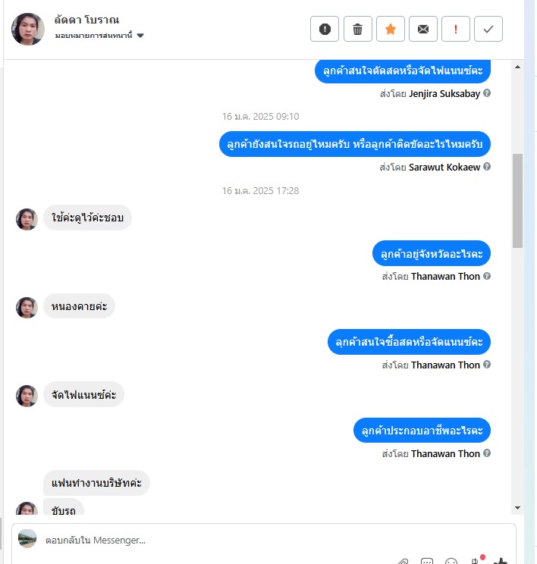The image size is (537, 564).
Task: Open info icon beside Sarawut Kokaew
Action: 487,167
